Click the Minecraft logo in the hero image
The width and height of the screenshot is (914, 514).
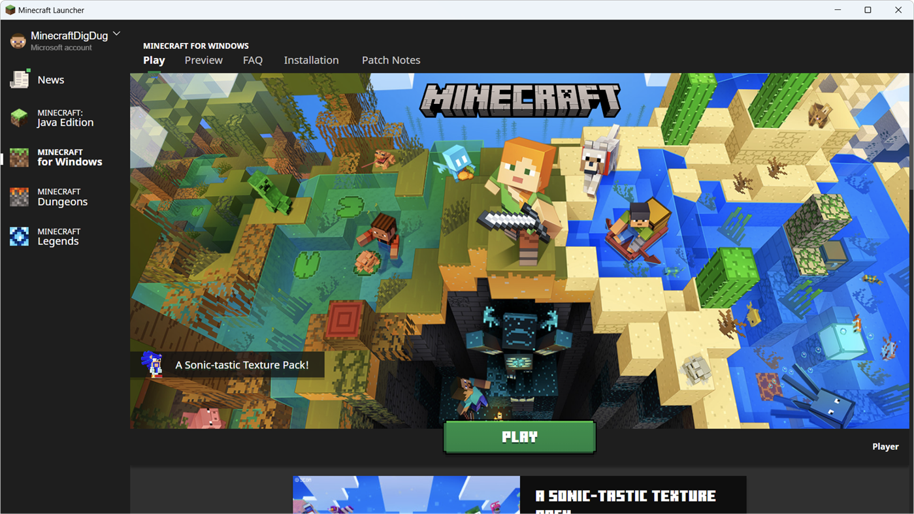click(519, 100)
